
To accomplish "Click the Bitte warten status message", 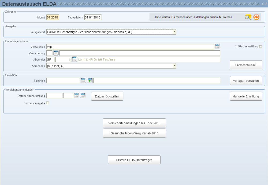I will click(x=193, y=17).
